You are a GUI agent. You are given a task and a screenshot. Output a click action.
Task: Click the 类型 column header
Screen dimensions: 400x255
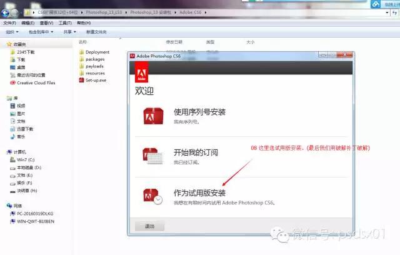210,42
